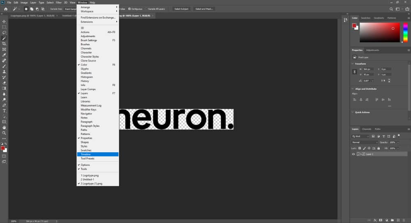Choose the Crop tool
Screen dimensions: 411x223
4,44
